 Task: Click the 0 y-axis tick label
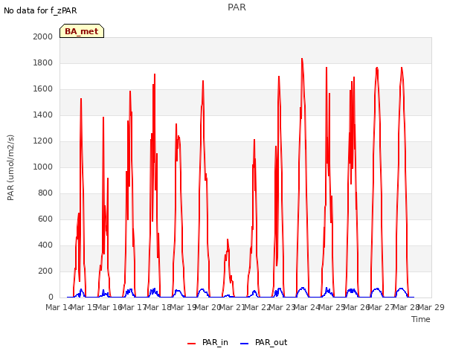tap(51, 297)
